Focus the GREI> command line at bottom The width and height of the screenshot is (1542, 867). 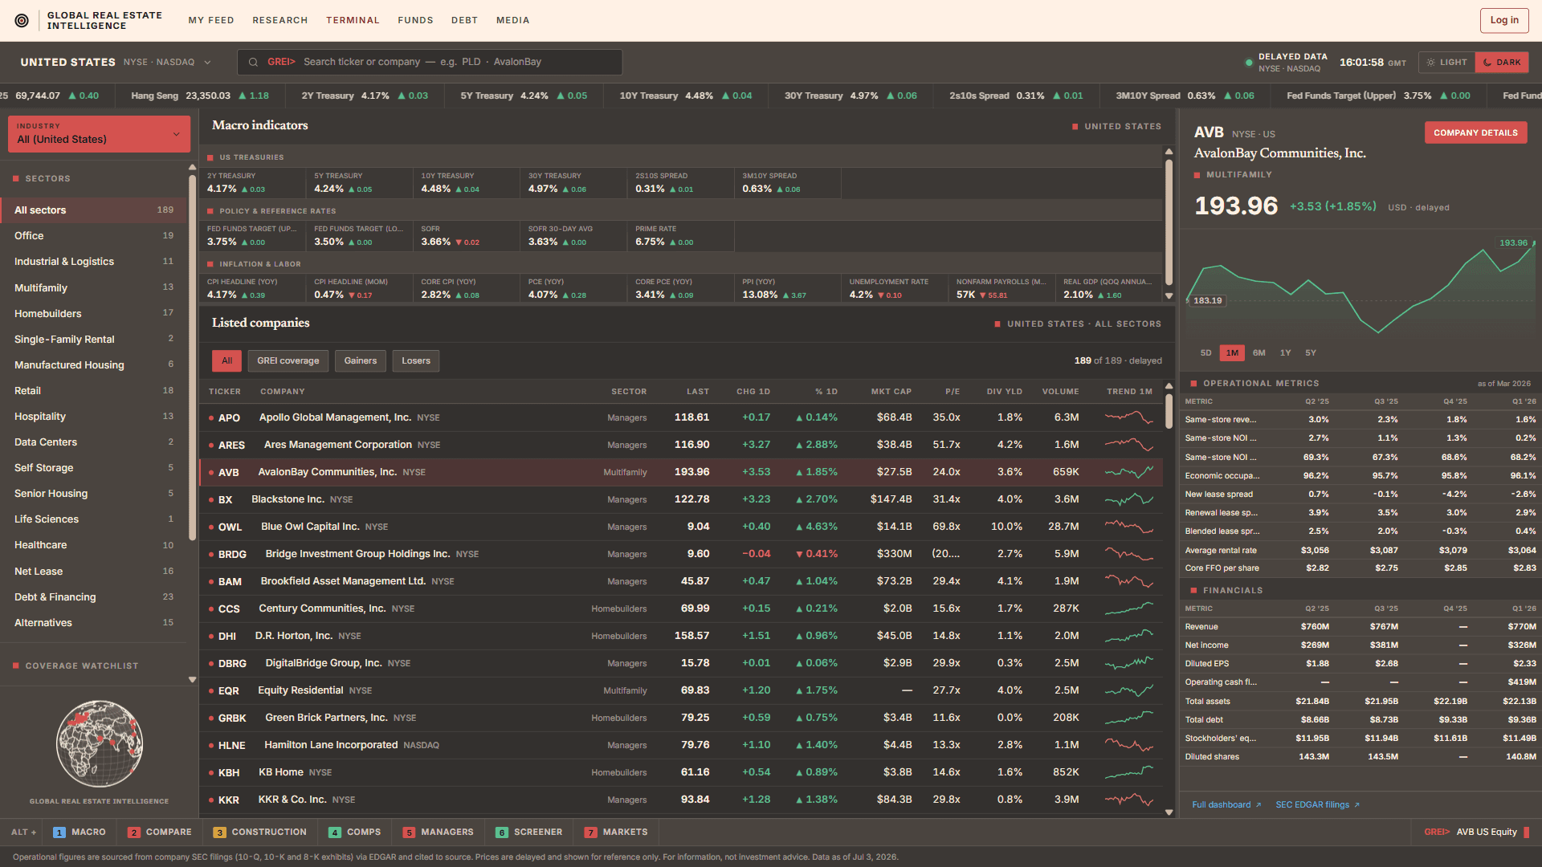[1476, 832]
